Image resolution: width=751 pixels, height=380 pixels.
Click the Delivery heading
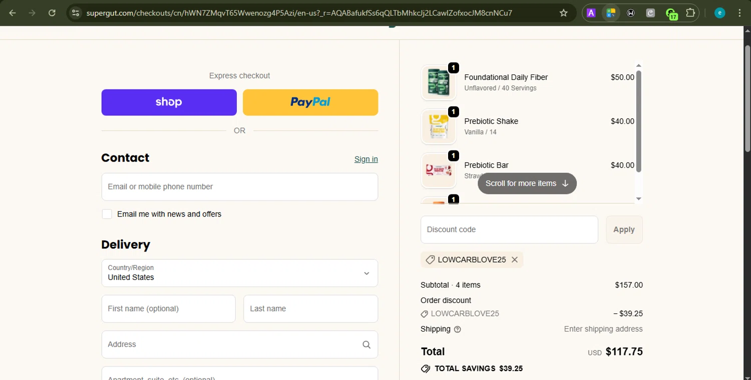tap(126, 244)
